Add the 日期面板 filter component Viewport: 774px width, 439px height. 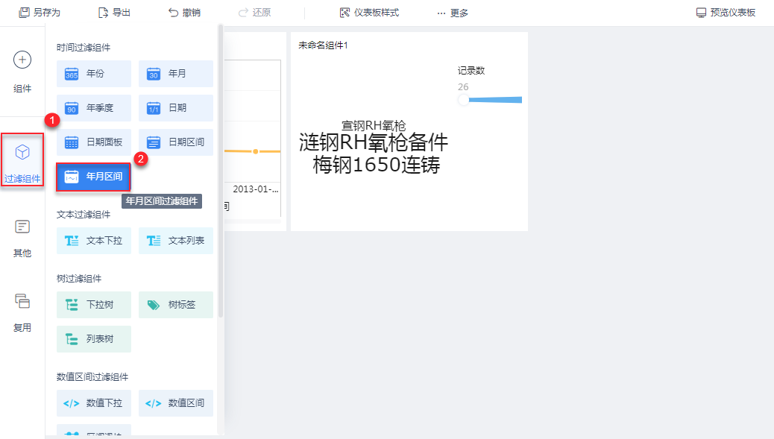[94, 142]
